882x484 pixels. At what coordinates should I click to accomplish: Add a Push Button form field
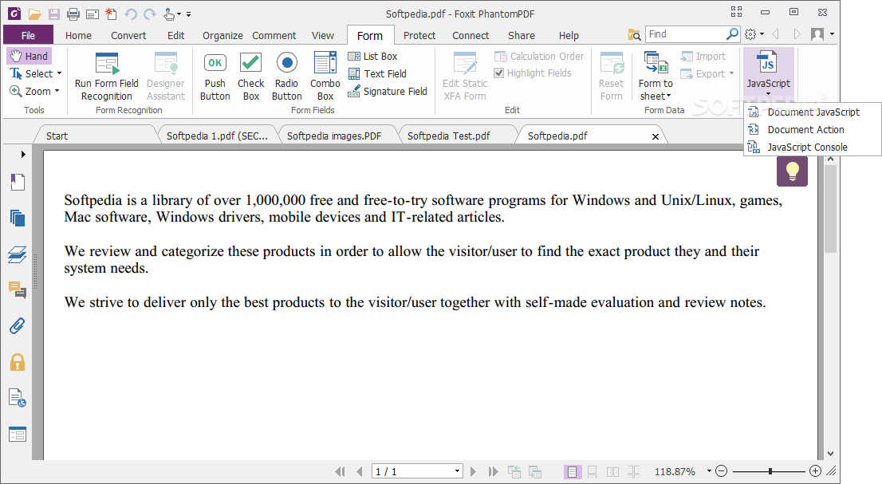(x=215, y=77)
